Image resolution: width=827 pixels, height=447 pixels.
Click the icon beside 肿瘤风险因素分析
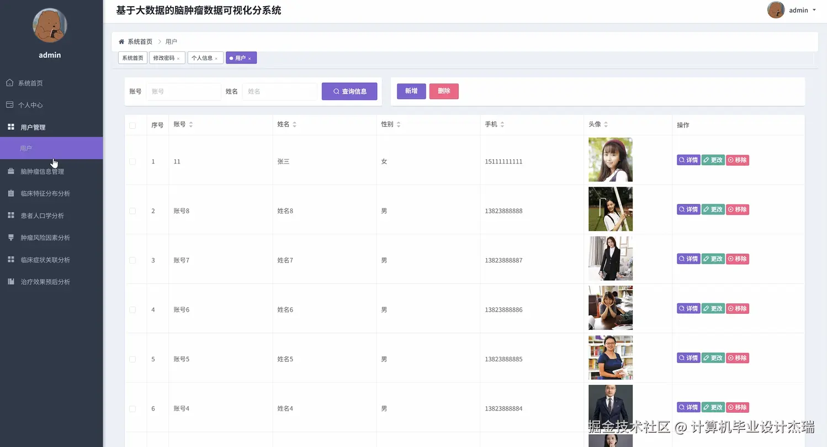tap(11, 238)
